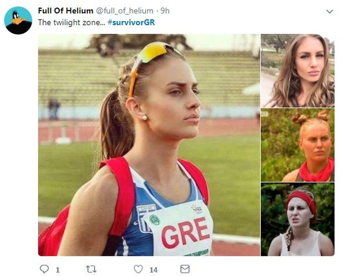Open the 9h timestamp to view tweet
The height and width of the screenshot is (276, 341).
click(165, 11)
